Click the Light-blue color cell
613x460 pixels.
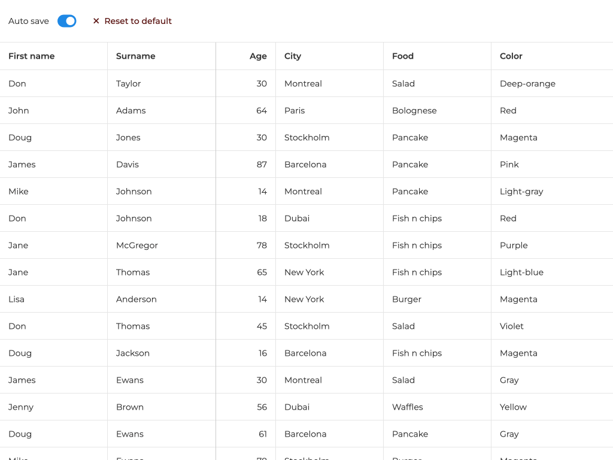tap(521, 273)
